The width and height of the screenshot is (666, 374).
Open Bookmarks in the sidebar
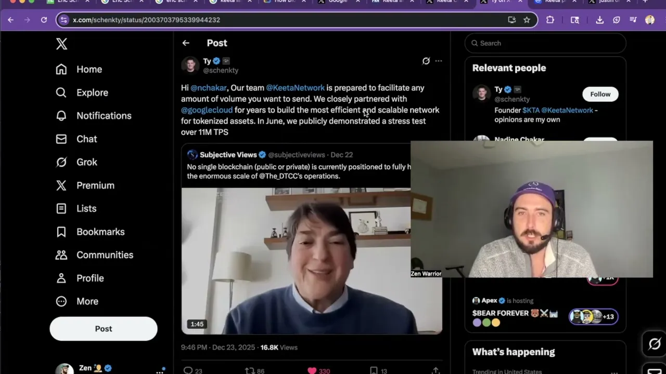click(x=90, y=232)
